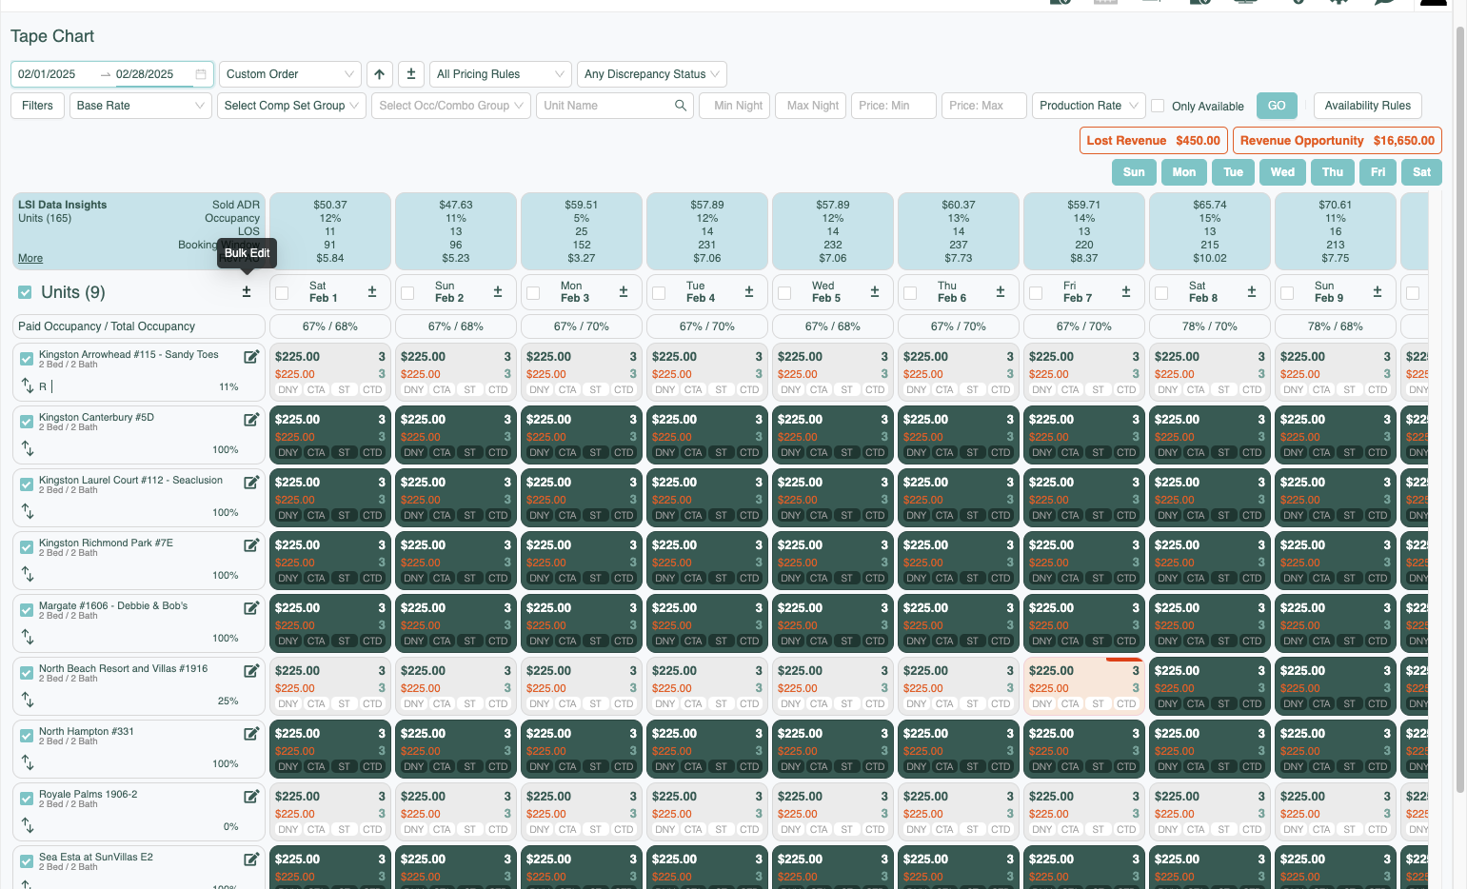Uncheck the Kingston Laurel Court #112 checkbox
This screenshot has height=889, width=1467.
[27, 484]
